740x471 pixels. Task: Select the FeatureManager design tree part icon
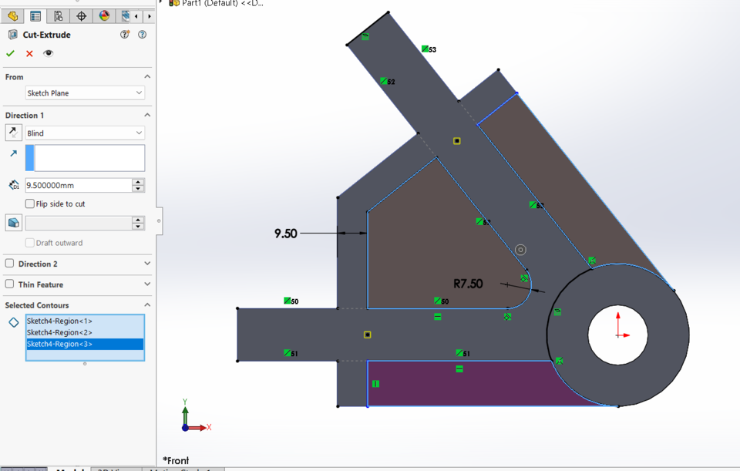point(12,15)
